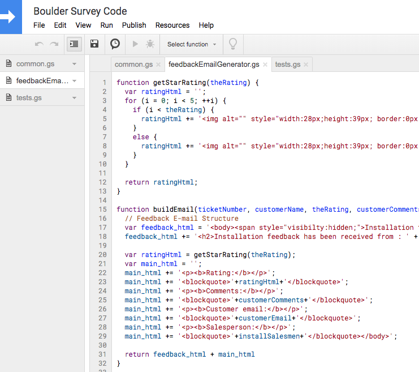Run the selected function play icon
The height and width of the screenshot is (372, 419).
coord(135,44)
